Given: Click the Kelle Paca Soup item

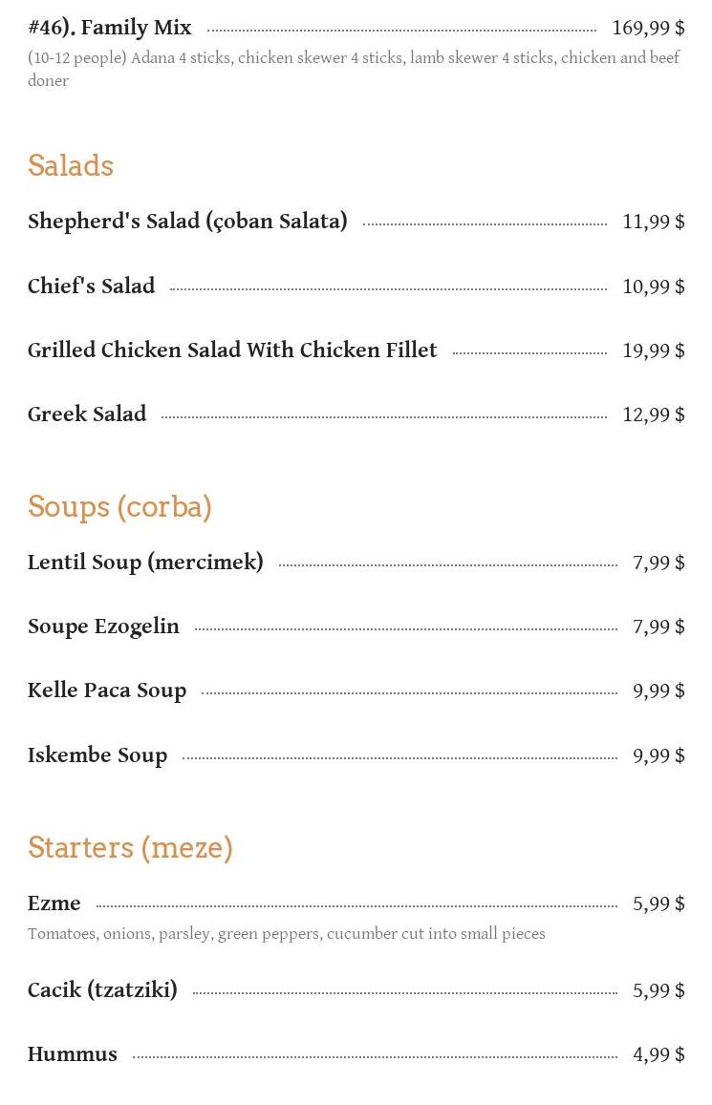Looking at the screenshot, I should (107, 691).
